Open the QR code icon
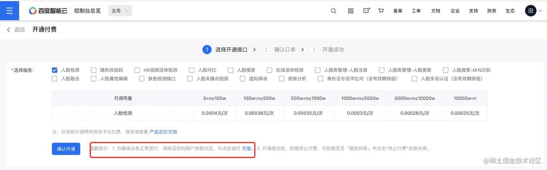 coord(351,11)
